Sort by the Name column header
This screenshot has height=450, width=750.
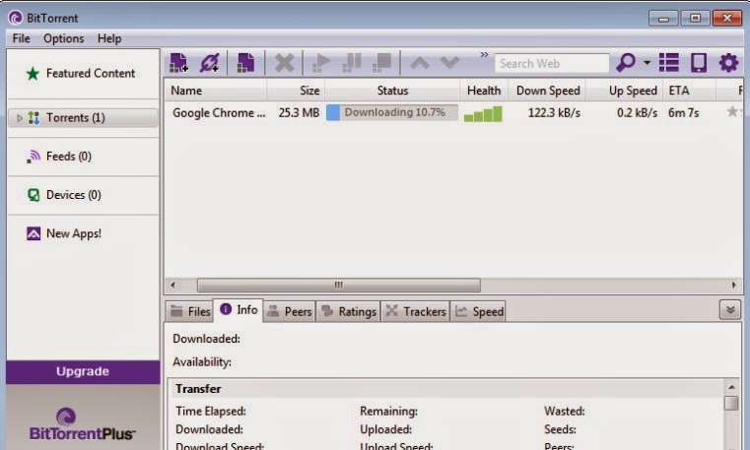click(x=216, y=91)
